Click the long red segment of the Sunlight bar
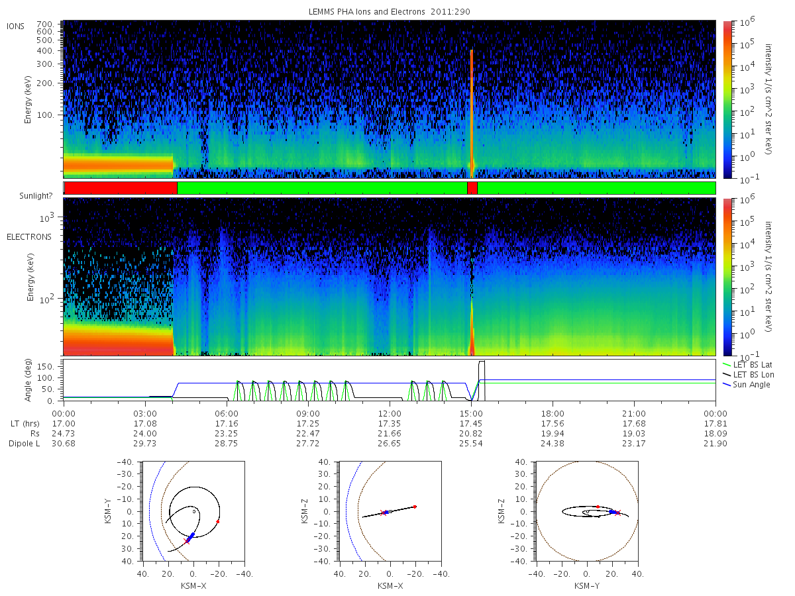This screenshot has height=596, width=795. click(x=121, y=188)
